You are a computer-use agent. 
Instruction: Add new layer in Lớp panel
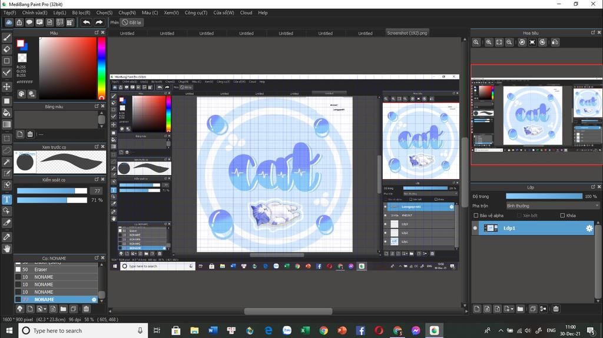tap(477, 309)
